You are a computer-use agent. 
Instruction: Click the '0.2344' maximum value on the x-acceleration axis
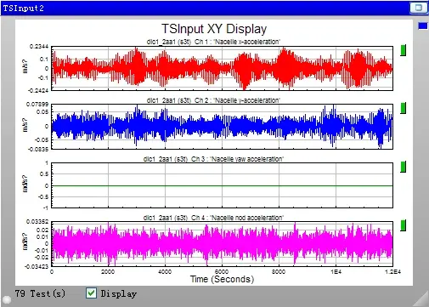[39, 47]
